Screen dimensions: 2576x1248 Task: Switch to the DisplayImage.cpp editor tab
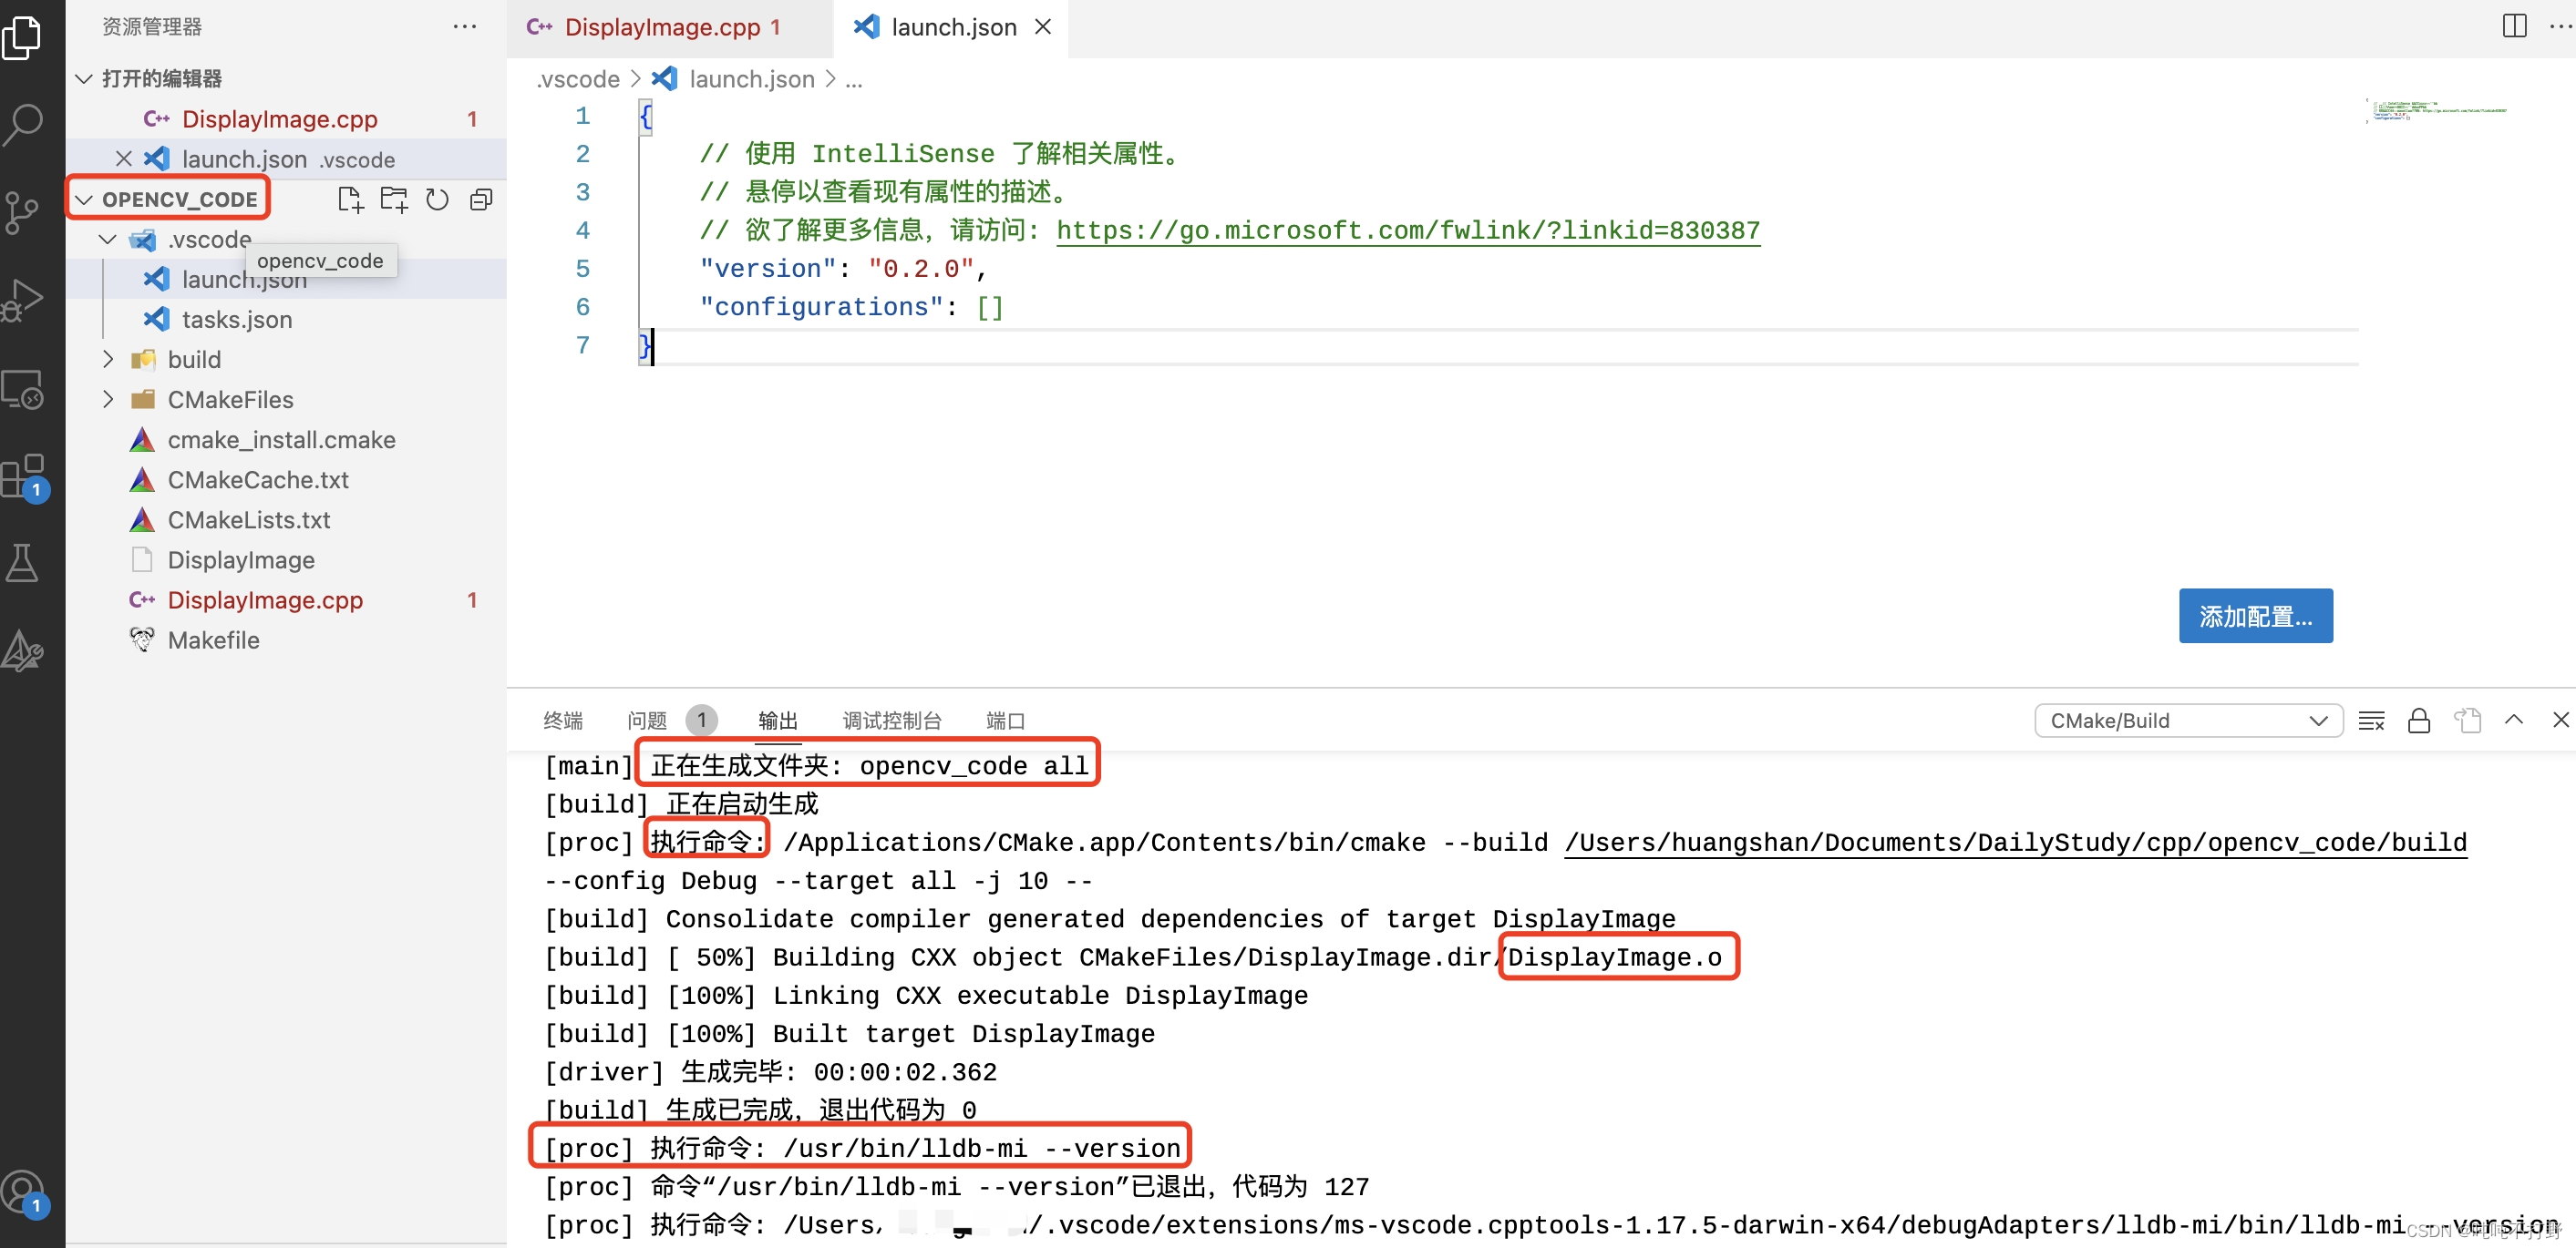(x=670, y=28)
